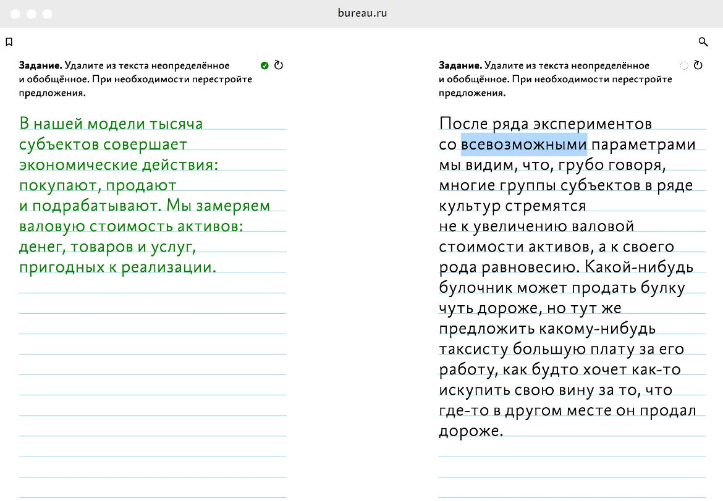Click the word "Какой-нибудь" in right text
The image size is (723, 501).
[x=638, y=267]
